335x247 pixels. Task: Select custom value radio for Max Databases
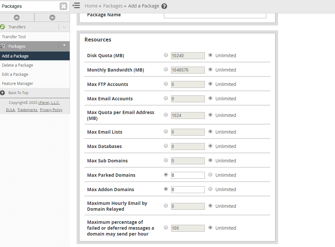pos(166,146)
